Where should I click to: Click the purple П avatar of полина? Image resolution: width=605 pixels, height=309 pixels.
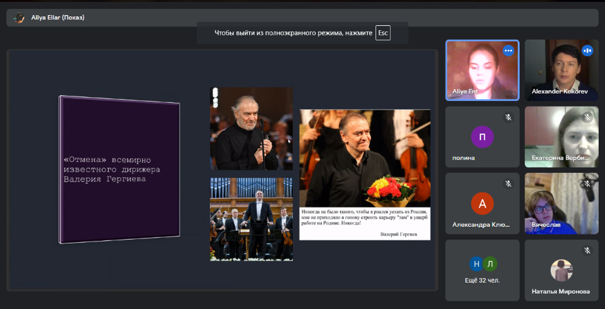click(482, 137)
